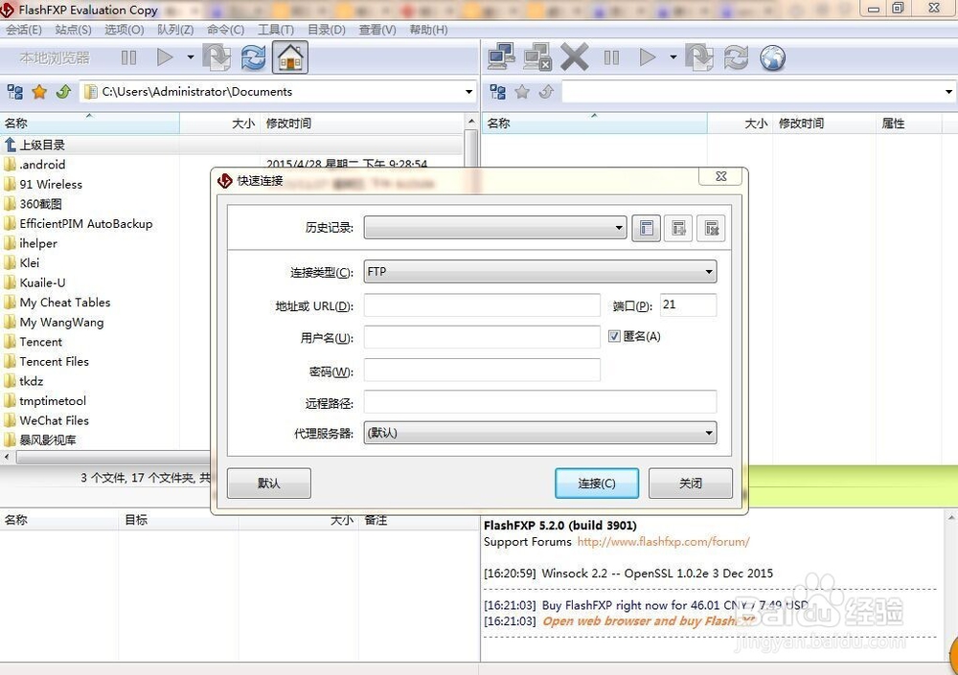Click the remote pane connect computers icon

tap(501, 57)
